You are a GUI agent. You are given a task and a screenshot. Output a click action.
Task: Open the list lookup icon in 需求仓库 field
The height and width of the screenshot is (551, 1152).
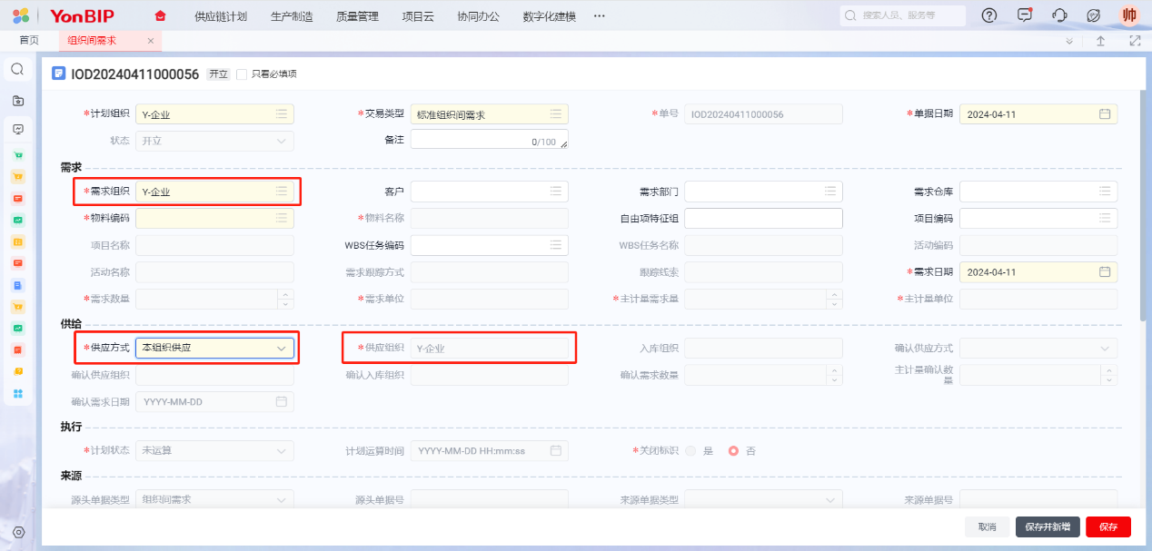click(1105, 192)
